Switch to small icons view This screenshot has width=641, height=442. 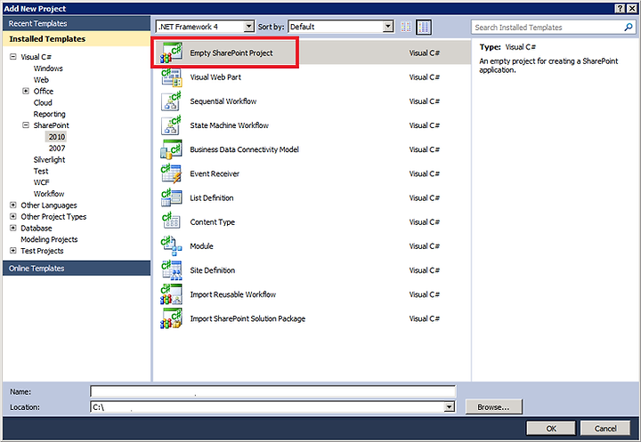pyautogui.click(x=406, y=27)
